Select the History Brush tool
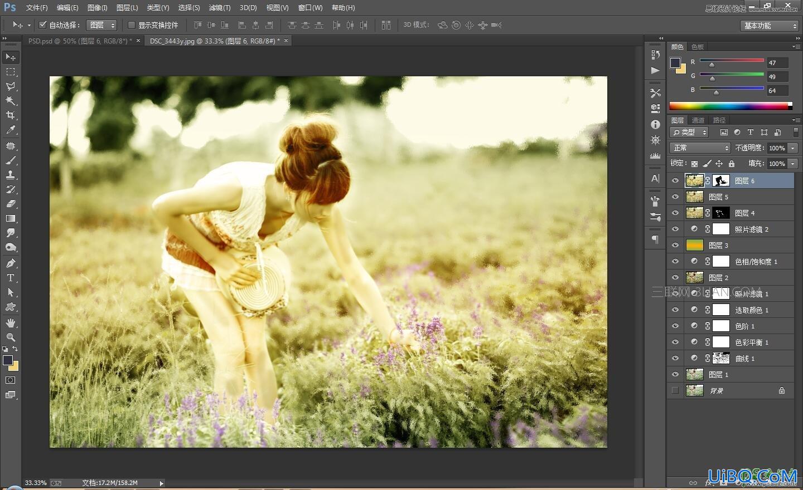The image size is (803, 490). [x=11, y=189]
